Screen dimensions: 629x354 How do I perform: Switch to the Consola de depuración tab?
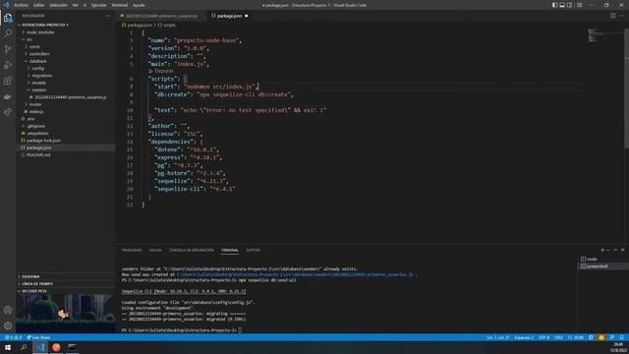[x=192, y=250]
